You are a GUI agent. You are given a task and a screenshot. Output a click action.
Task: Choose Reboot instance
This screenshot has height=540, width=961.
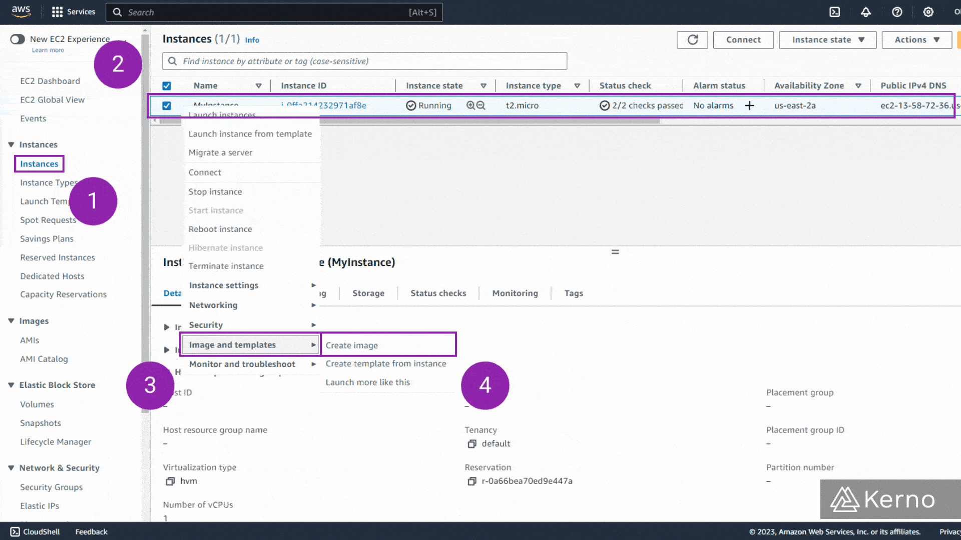(x=220, y=229)
